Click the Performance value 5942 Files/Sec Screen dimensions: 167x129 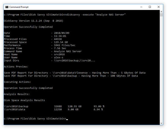click(x=65, y=45)
